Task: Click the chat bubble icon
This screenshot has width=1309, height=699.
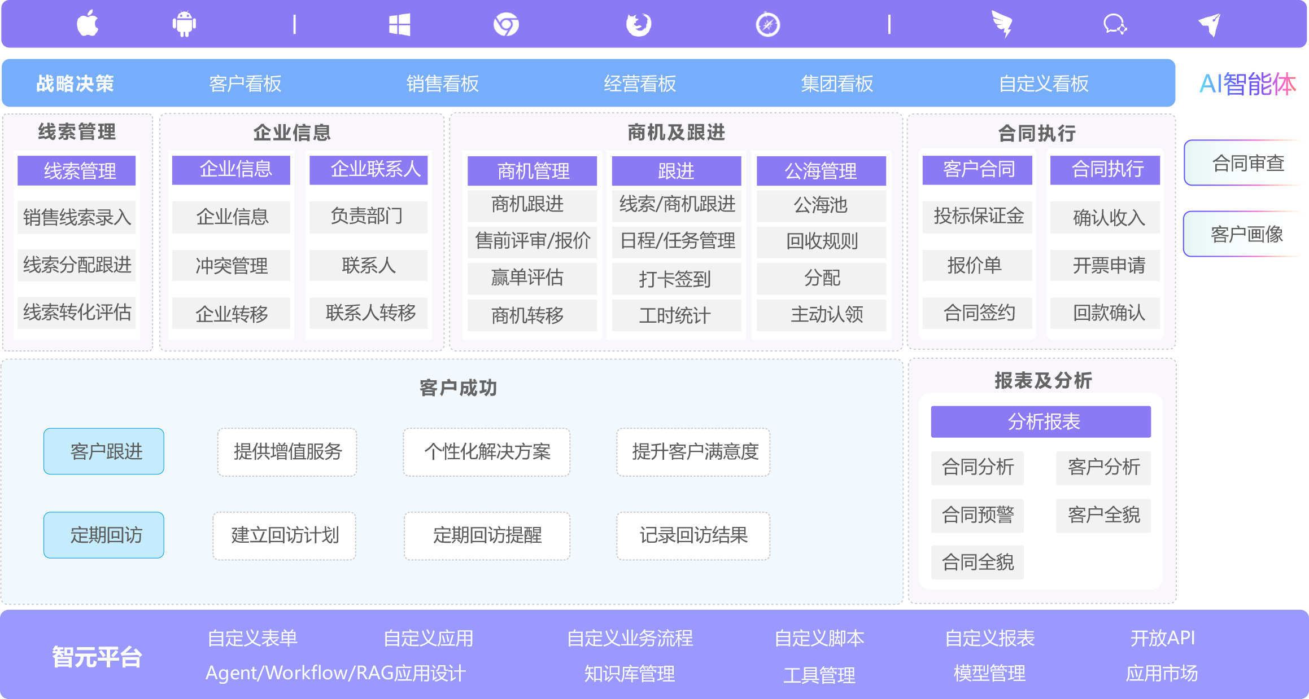Action: (1115, 24)
